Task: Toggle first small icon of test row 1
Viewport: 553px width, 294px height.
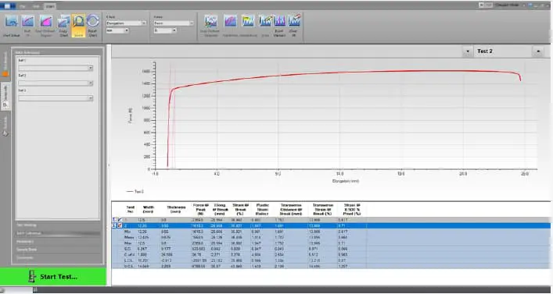Action: point(114,220)
